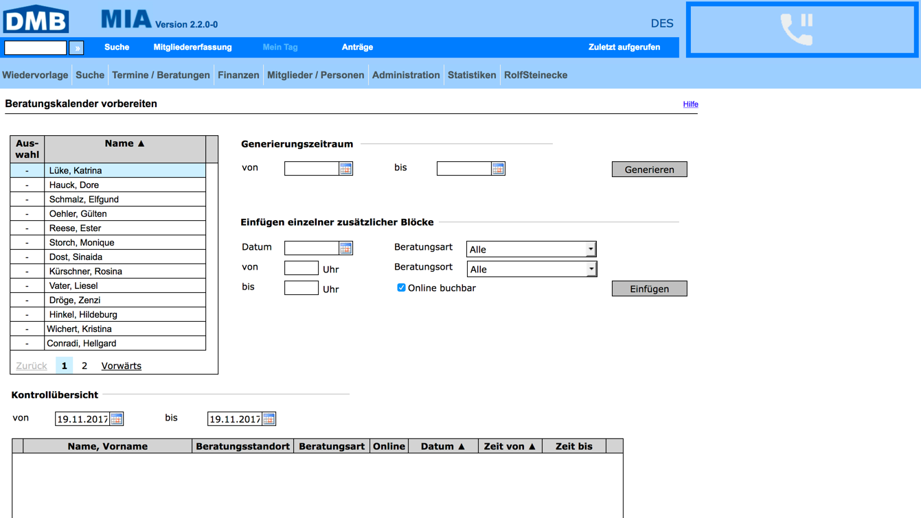Click the Generierungszeitraum von date field
Image resolution: width=921 pixels, height=518 pixels.
(x=312, y=169)
